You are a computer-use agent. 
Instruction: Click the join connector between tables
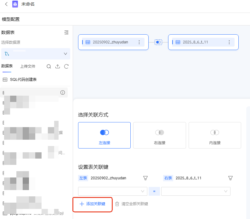[158, 42]
